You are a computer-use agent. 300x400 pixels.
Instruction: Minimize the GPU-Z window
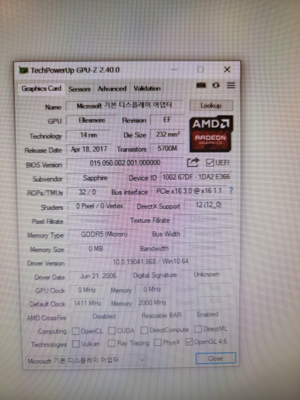[x=174, y=69]
